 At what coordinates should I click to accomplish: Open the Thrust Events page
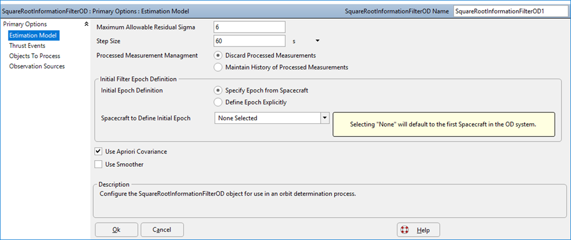coord(27,45)
